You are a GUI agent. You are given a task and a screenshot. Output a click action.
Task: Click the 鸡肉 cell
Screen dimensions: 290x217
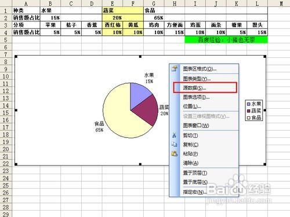click(154, 25)
